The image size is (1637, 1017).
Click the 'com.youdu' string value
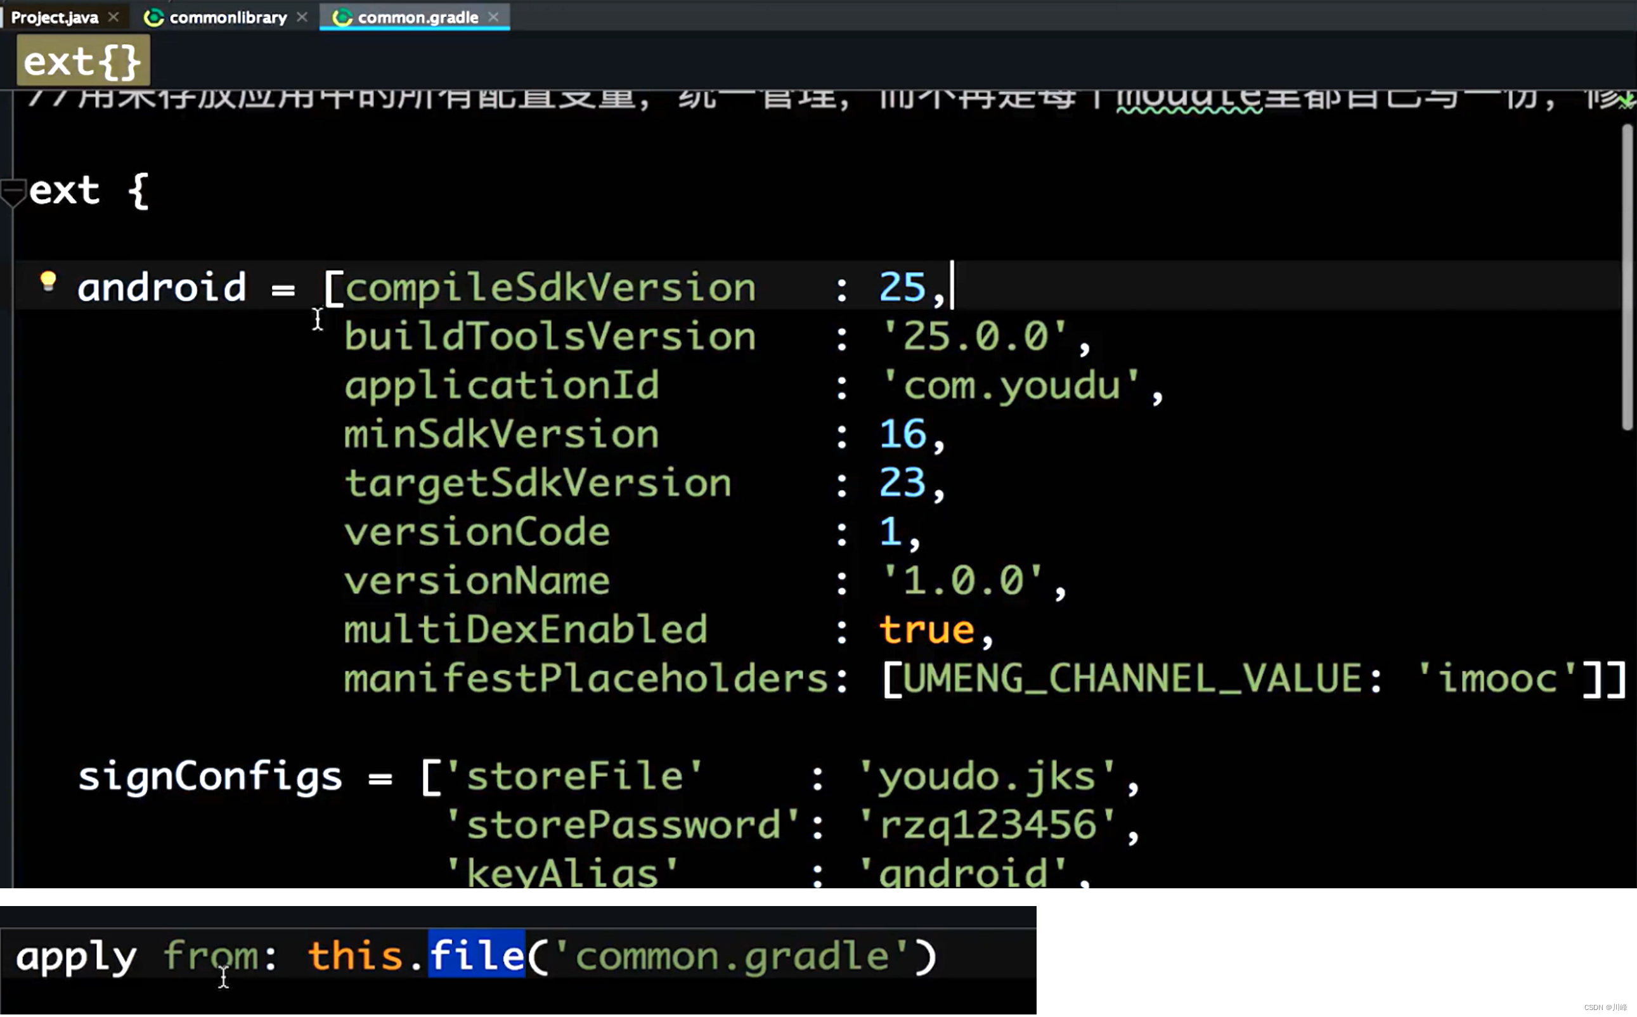pos(1011,385)
